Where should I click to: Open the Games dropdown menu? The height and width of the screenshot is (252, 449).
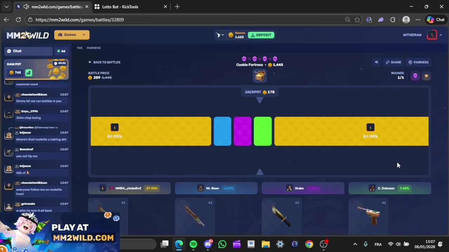tap(72, 35)
